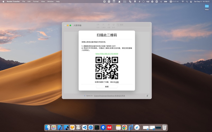Open Spotlight search magnifier in menu bar
The width and height of the screenshot is (212, 132).
(187, 2)
